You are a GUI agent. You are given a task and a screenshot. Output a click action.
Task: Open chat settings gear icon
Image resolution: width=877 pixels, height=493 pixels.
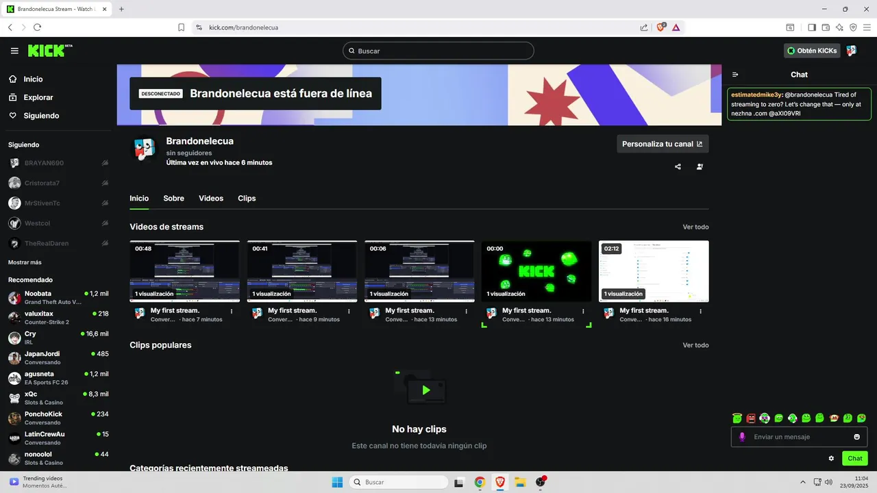tap(831, 458)
